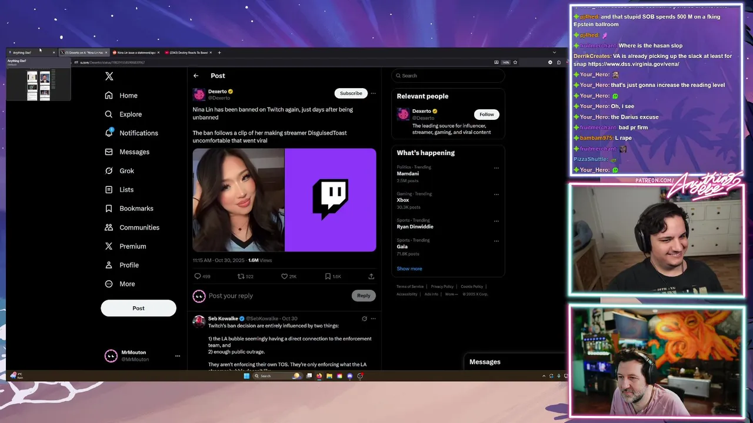The image size is (753, 423).
Task: Click the reply icon showing 499
Action: [198, 276]
